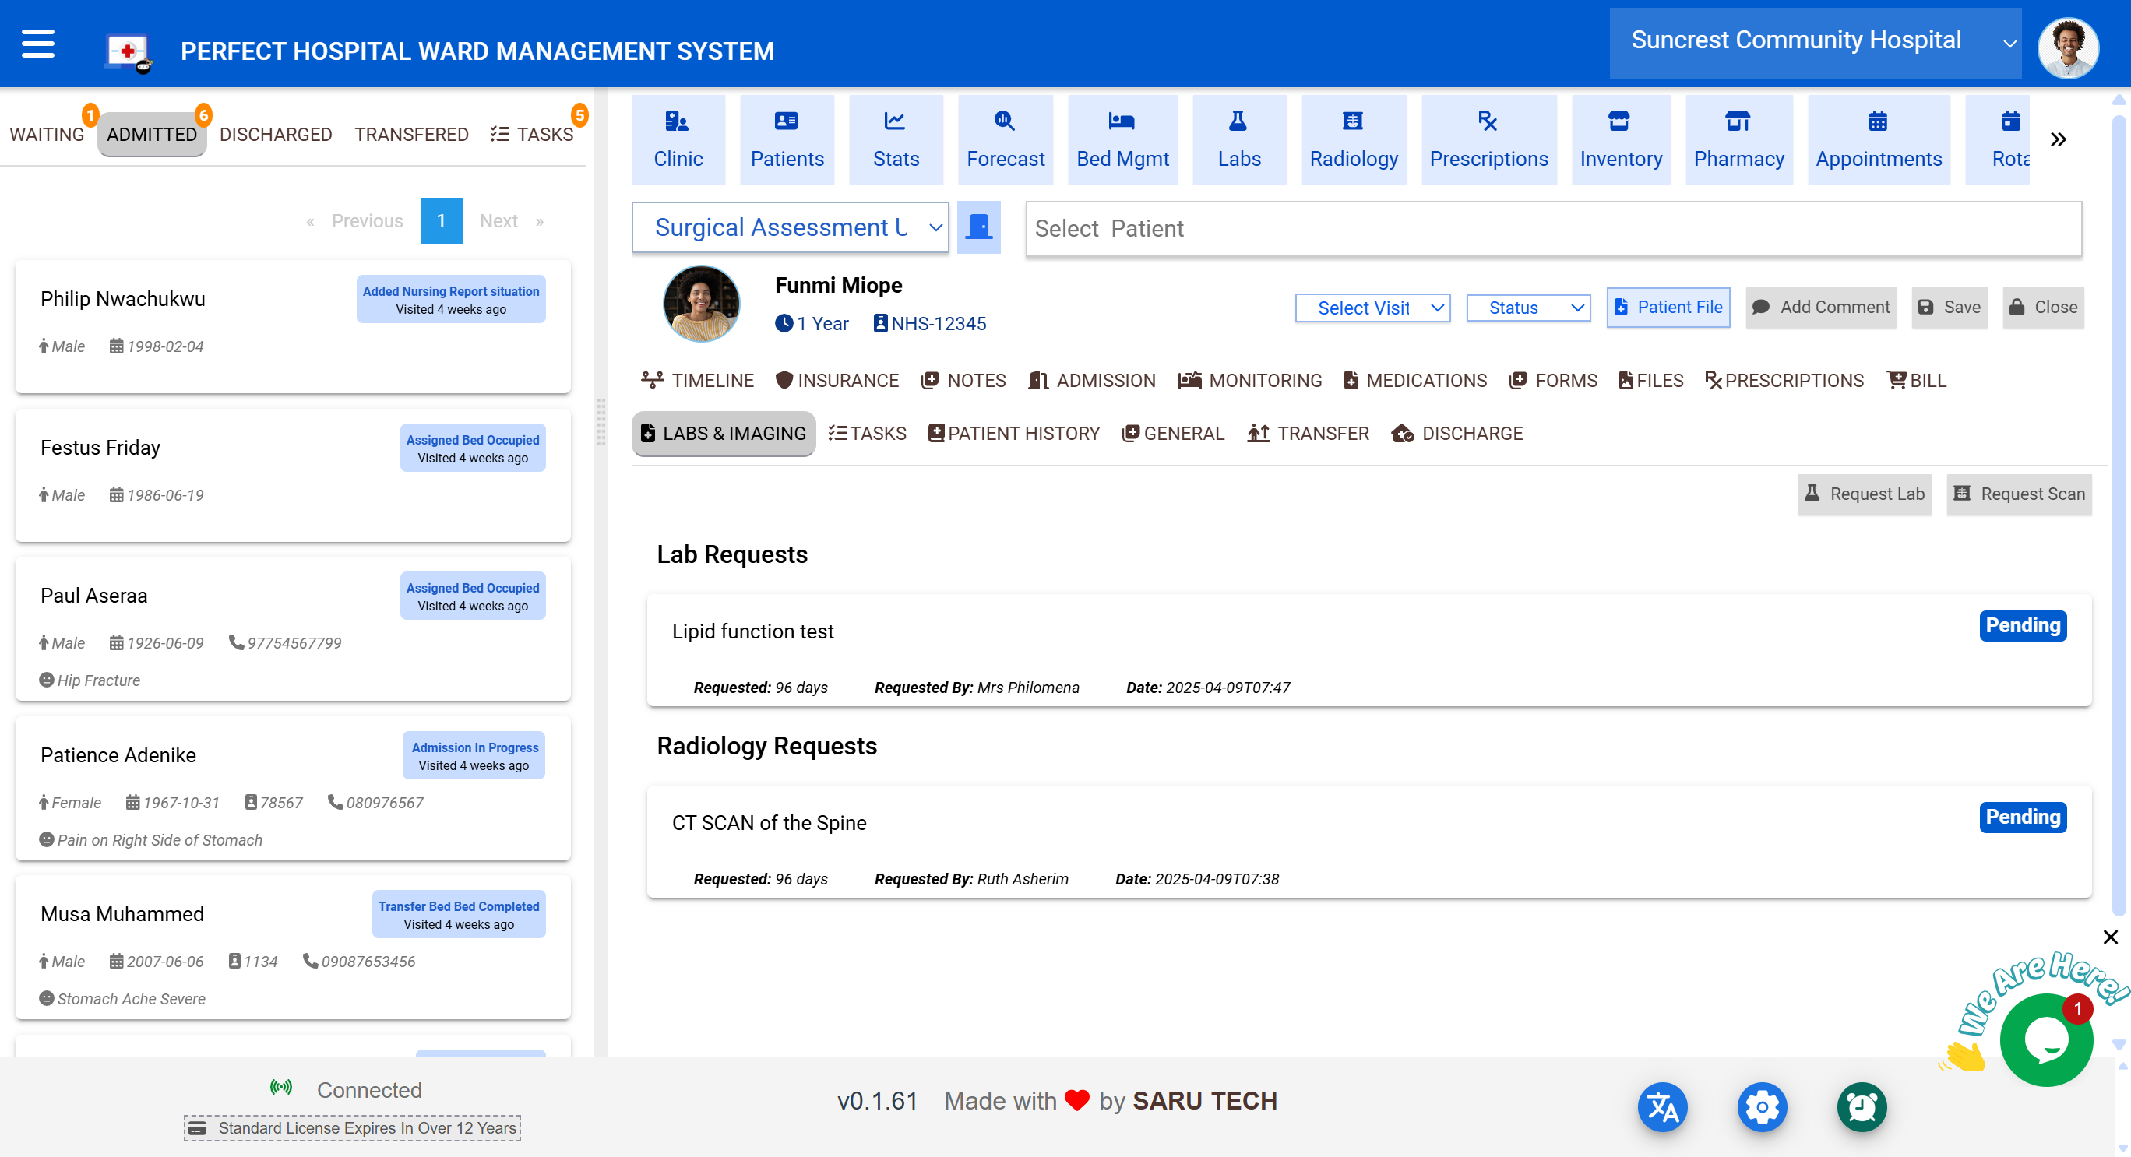Image resolution: width=2131 pixels, height=1157 pixels.
Task: Open the NOTES tab
Action: pyautogui.click(x=963, y=381)
